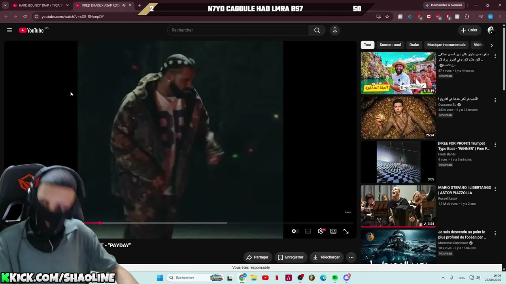The height and width of the screenshot is (284, 506).
Task: Click the Partager share button
Action: (257, 257)
